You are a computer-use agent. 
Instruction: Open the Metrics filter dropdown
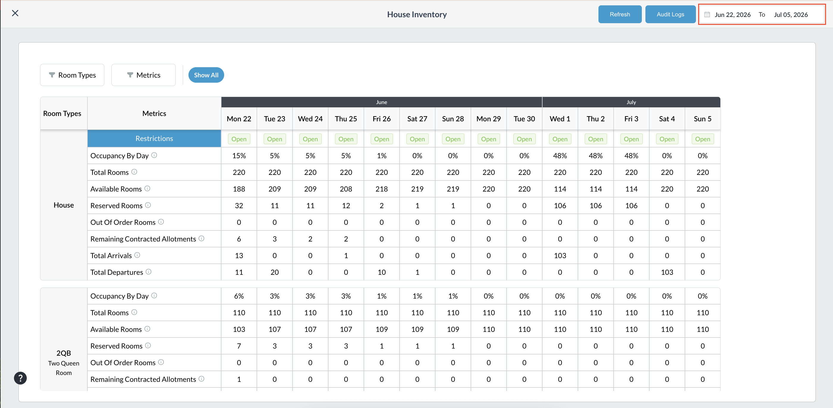[144, 75]
